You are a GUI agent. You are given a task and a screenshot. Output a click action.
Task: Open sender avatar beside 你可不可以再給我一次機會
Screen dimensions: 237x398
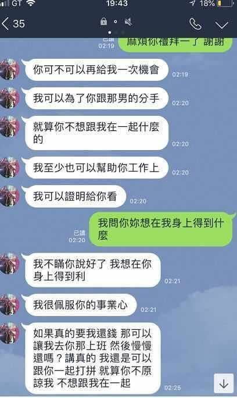click(9, 69)
